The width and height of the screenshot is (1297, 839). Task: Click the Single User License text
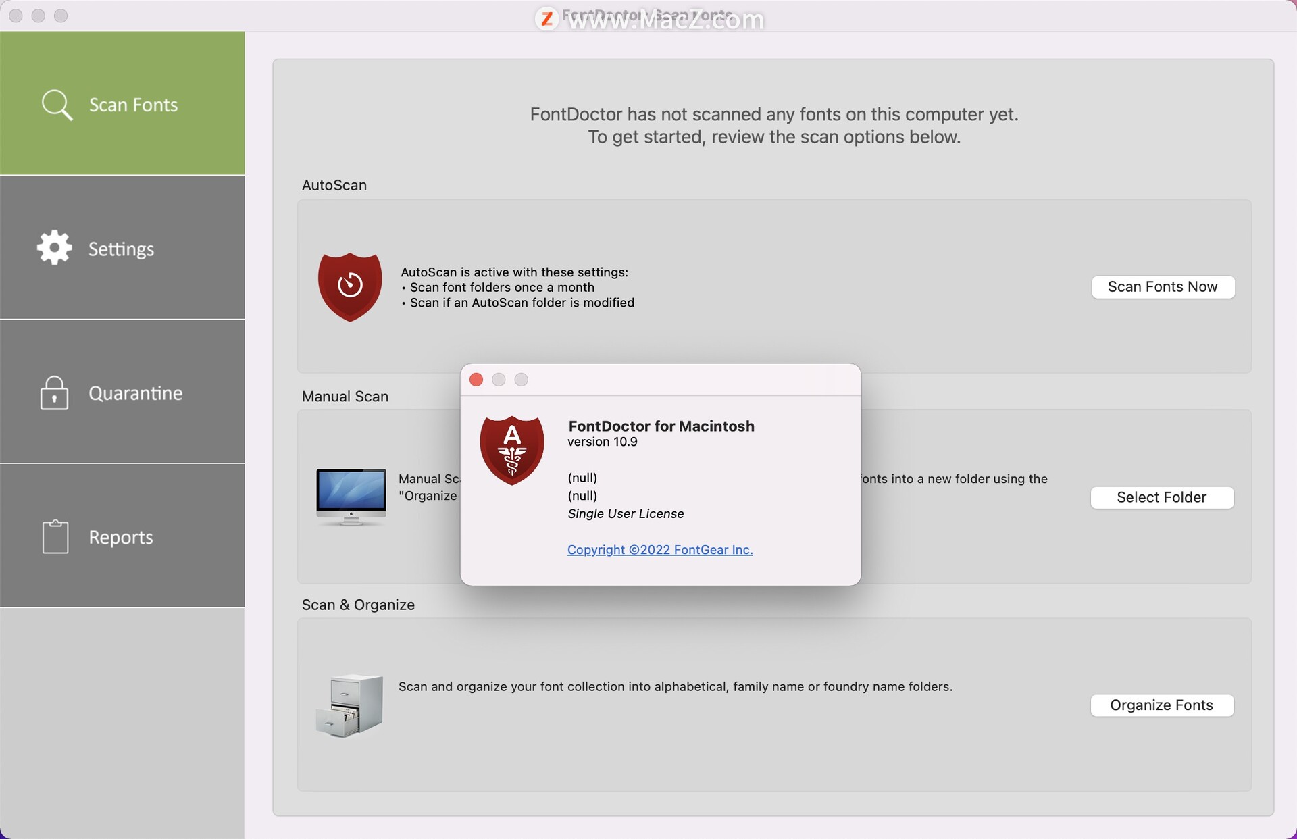pos(626,513)
